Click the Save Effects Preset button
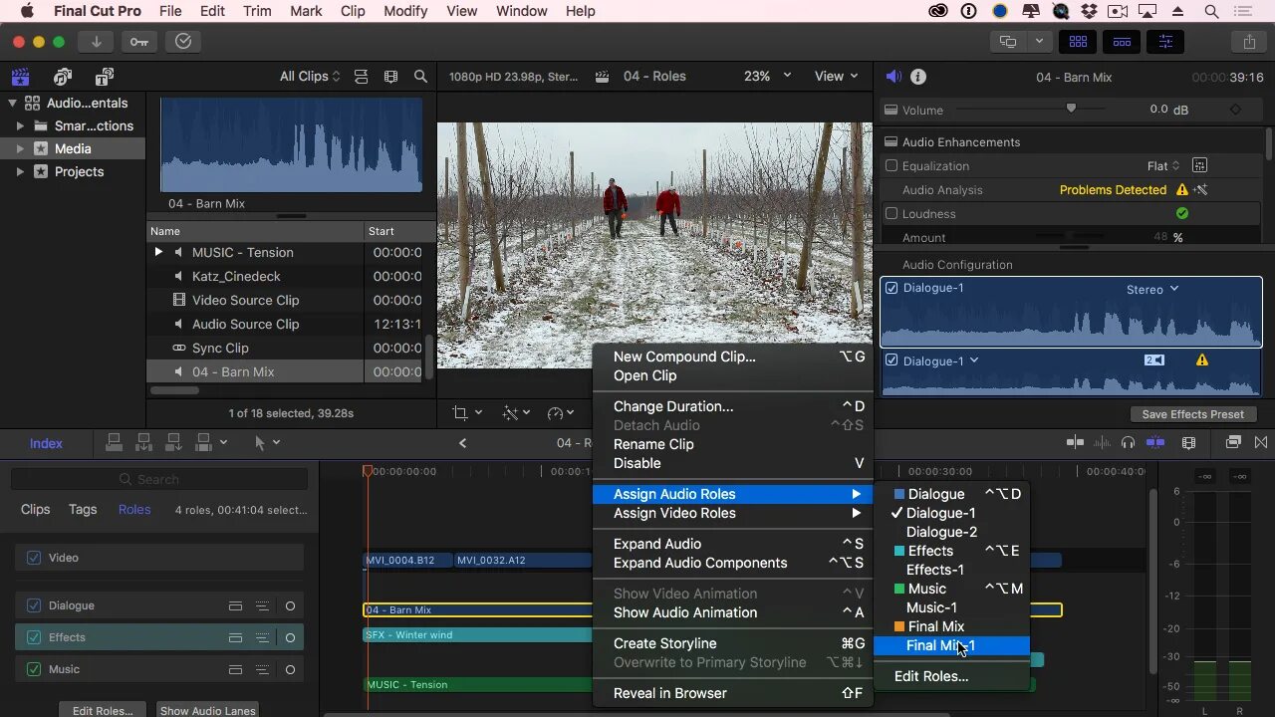 (x=1193, y=414)
